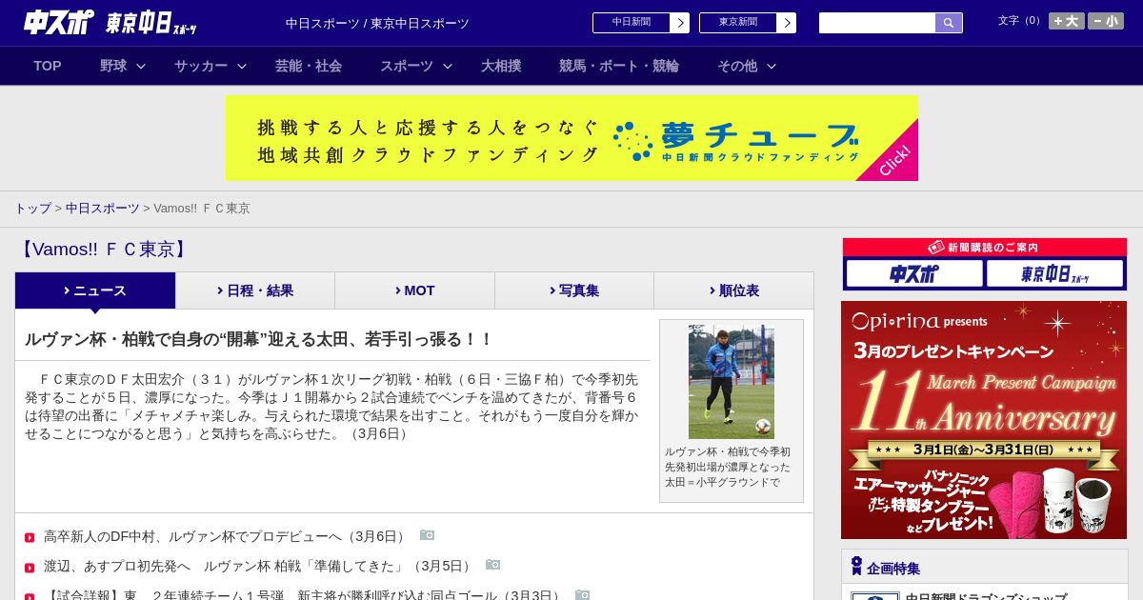Click the 中スポ logo in header
Viewport: 1143px width, 600px height.
tap(59, 22)
